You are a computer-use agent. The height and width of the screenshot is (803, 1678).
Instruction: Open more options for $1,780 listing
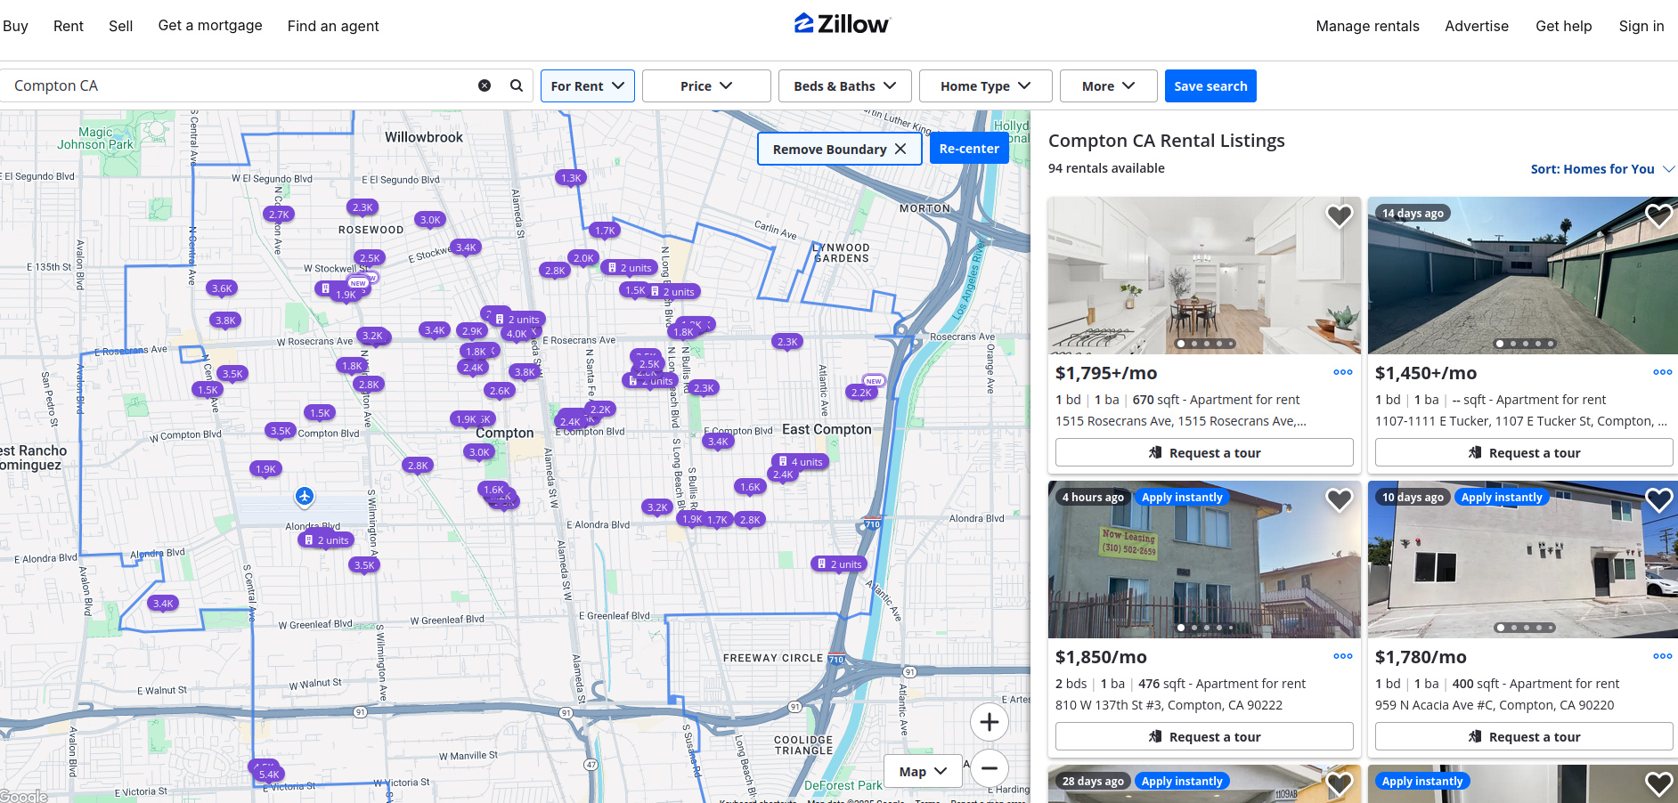pyautogui.click(x=1662, y=657)
